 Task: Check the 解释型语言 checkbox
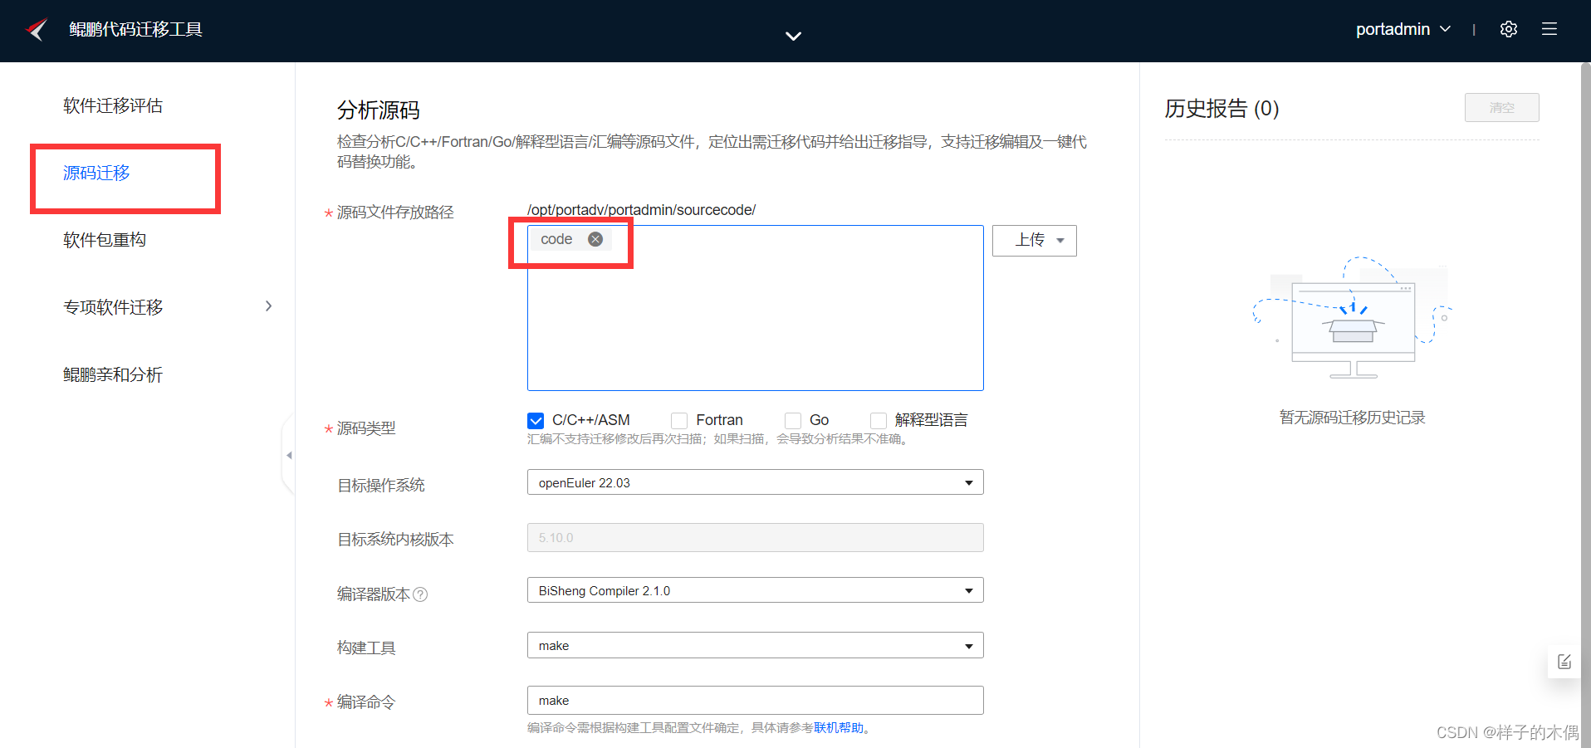(x=879, y=421)
